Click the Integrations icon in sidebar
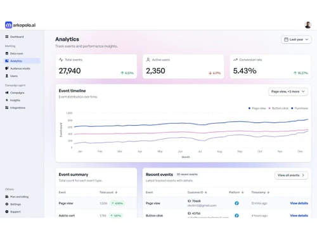Screen dimensions: 317x238 tap(7, 108)
